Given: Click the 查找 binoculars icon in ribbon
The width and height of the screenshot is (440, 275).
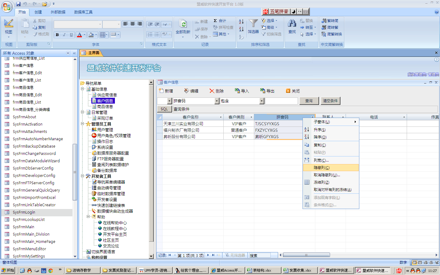Looking at the screenshot, I should (292, 24).
